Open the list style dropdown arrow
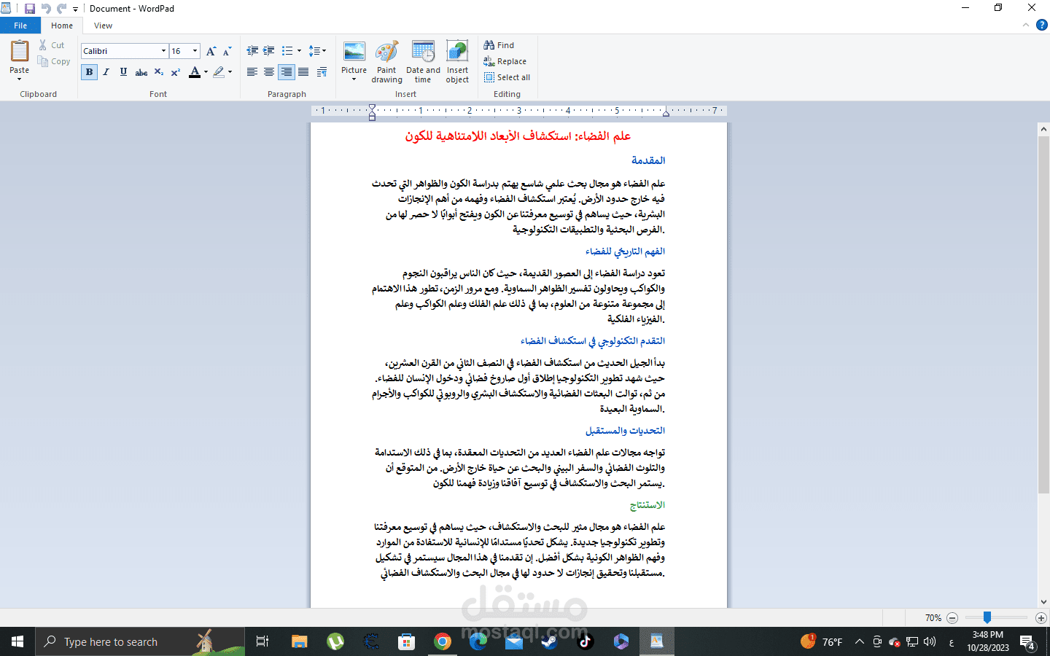 pyautogui.click(x=299, y=51)
